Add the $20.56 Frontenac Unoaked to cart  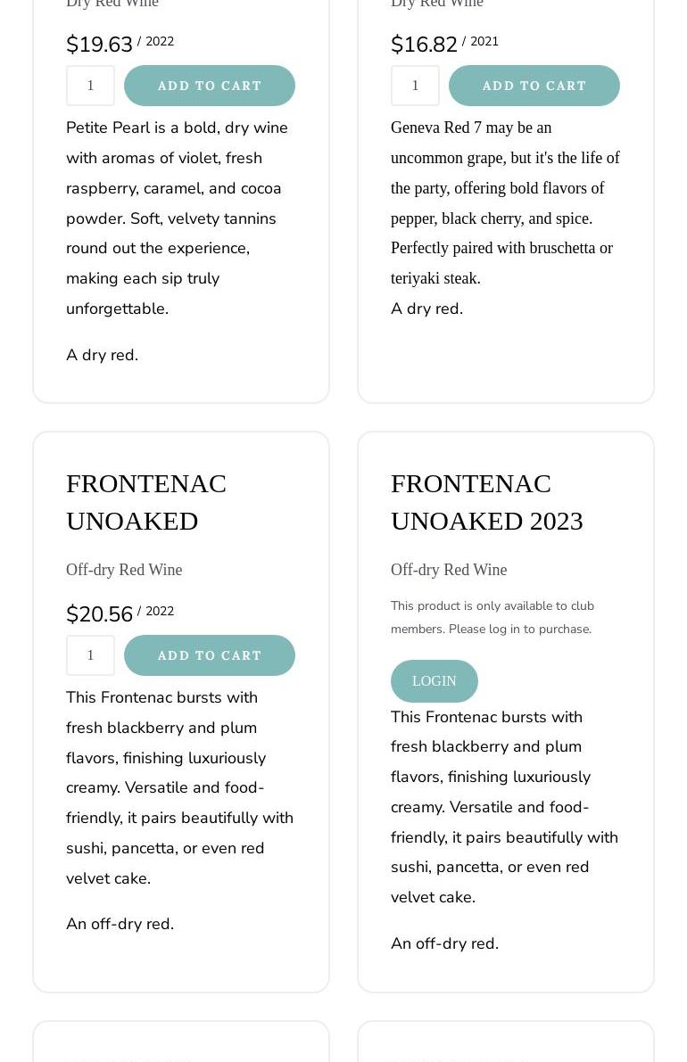pos(210,655)
